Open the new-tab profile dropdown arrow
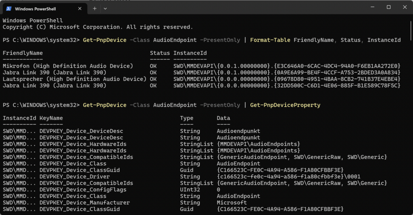This screenshot has height=215, width=413. pyautogui.click(x=105, y=9)
